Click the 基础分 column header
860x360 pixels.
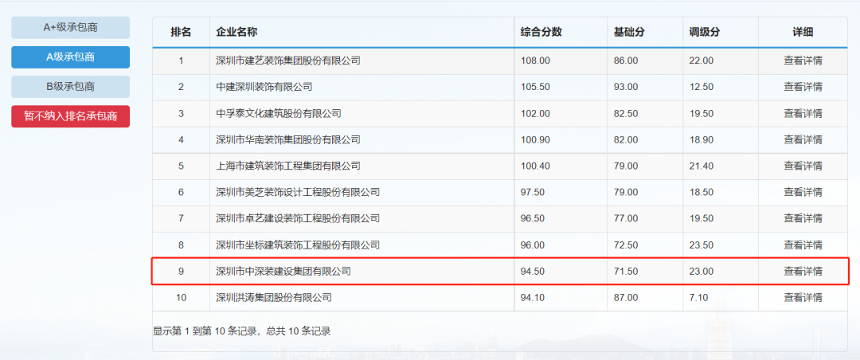[629, 32]
